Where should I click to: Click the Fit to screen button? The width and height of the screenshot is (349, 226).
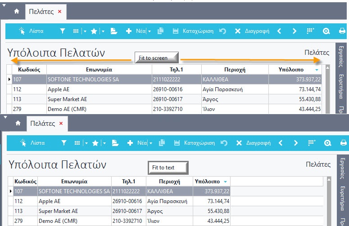click(x=156, y=58)
